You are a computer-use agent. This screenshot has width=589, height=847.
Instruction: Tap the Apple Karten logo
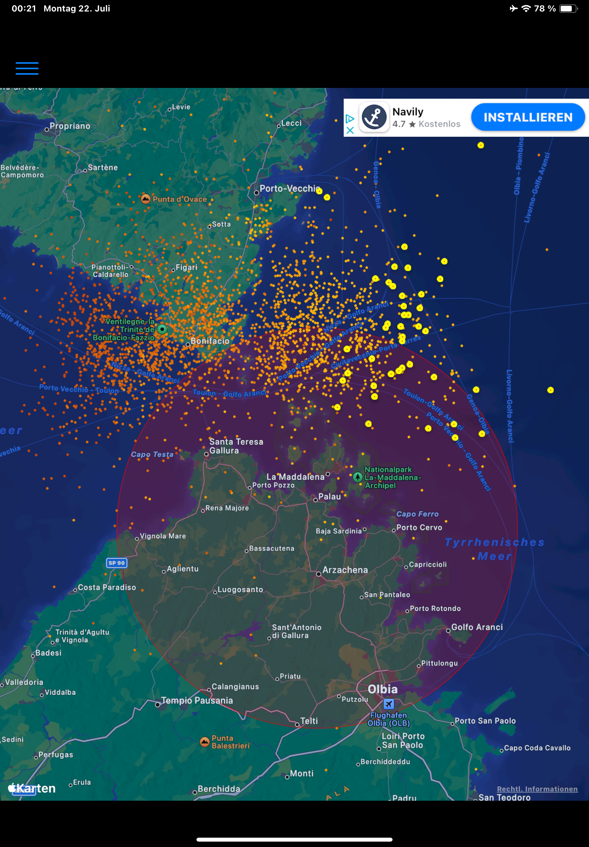coord(32,788)
